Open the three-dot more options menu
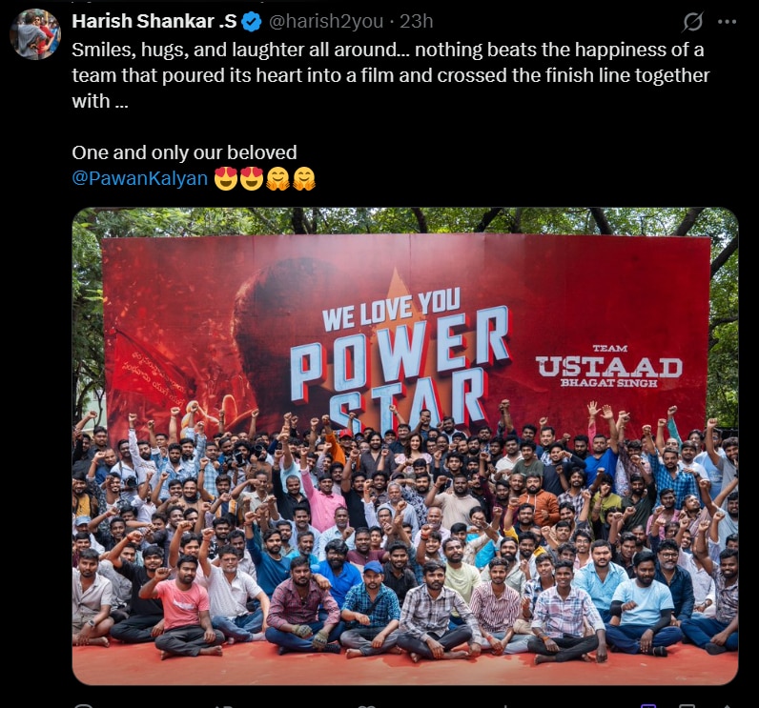 point(727,22)
